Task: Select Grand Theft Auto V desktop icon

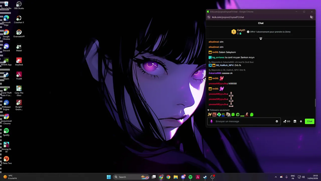Action: (6, 91)
